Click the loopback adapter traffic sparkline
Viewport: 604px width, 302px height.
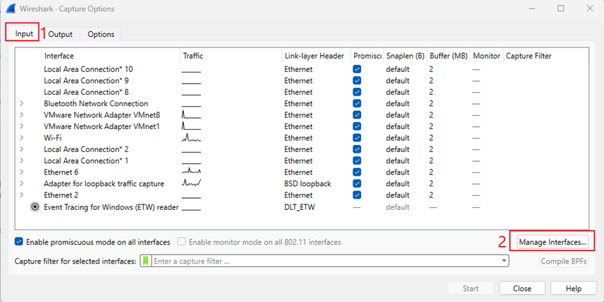[191, 183]
